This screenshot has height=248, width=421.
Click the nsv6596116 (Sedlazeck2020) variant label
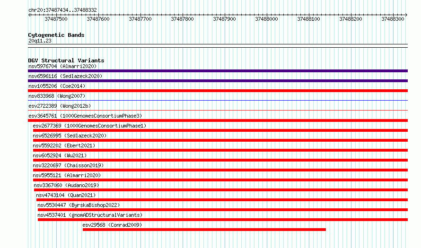[x=65, y=76]
